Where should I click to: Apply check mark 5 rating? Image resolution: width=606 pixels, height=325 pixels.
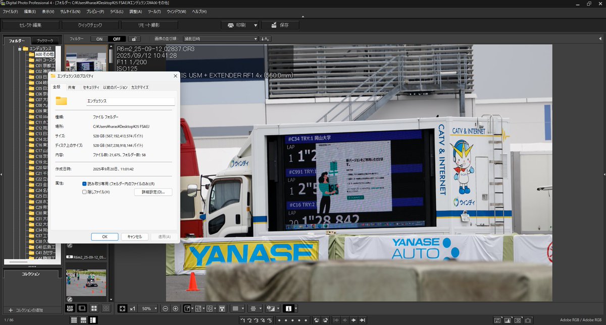[x=270, y=320]
